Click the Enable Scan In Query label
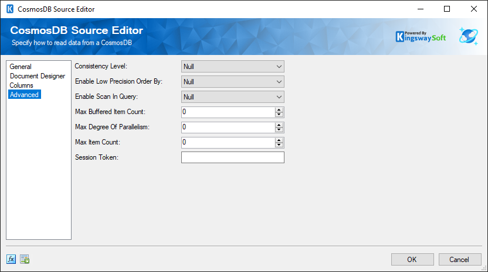Image resolution: width=488 pixels, height=272 pixels. pos(106,97)
